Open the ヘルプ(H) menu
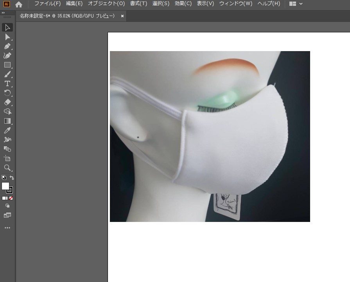350x282 pixels. (x=269, y=4)
